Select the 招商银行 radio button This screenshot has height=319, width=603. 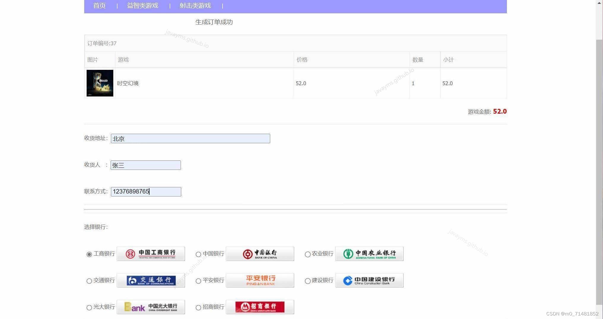pos(198,307)
